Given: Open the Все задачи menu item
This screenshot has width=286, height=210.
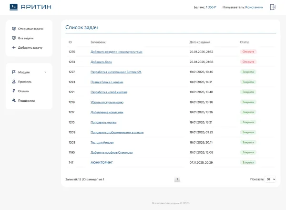Looking at the screenshot, I should tap(26, 38).
